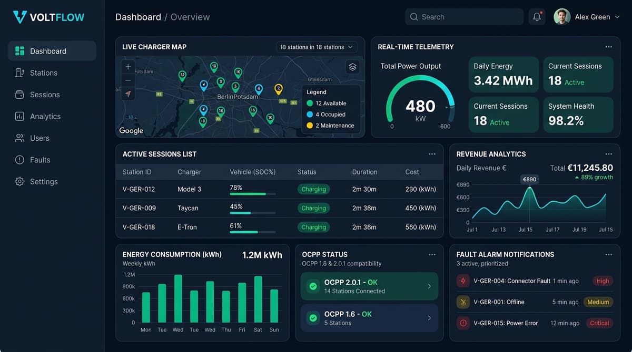632x352 pixels.
Task: Select session row V-GER-009
Action: [279, 208]
